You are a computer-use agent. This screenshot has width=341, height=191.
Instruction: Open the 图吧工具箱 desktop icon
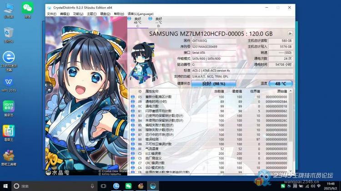click(x=9, y=158)
